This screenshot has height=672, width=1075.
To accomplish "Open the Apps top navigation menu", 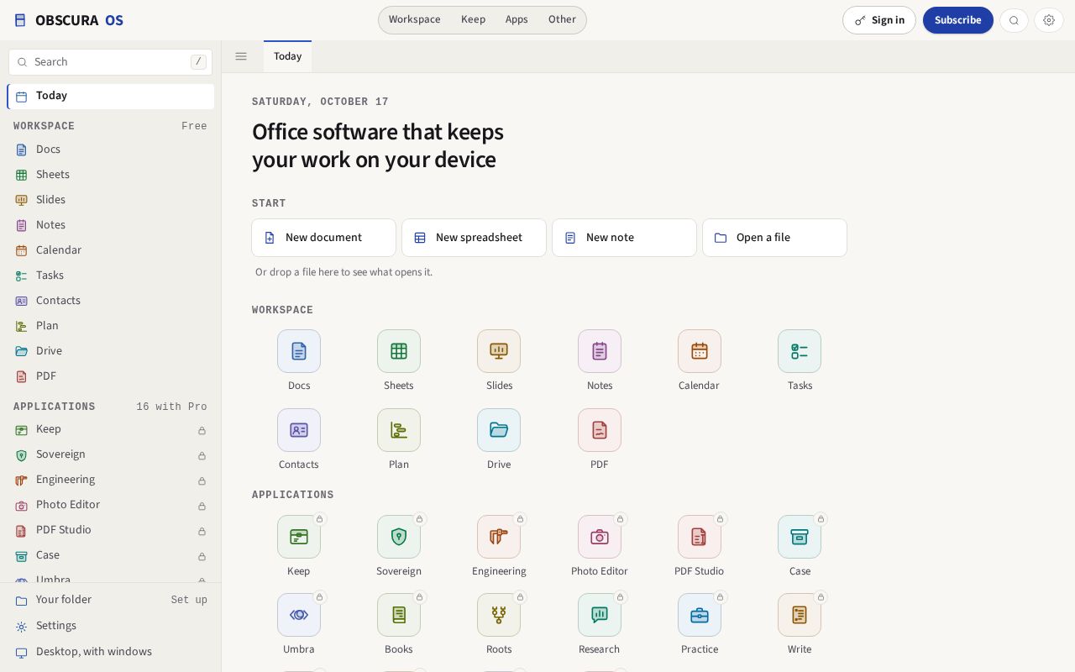I will pos(517,19).
